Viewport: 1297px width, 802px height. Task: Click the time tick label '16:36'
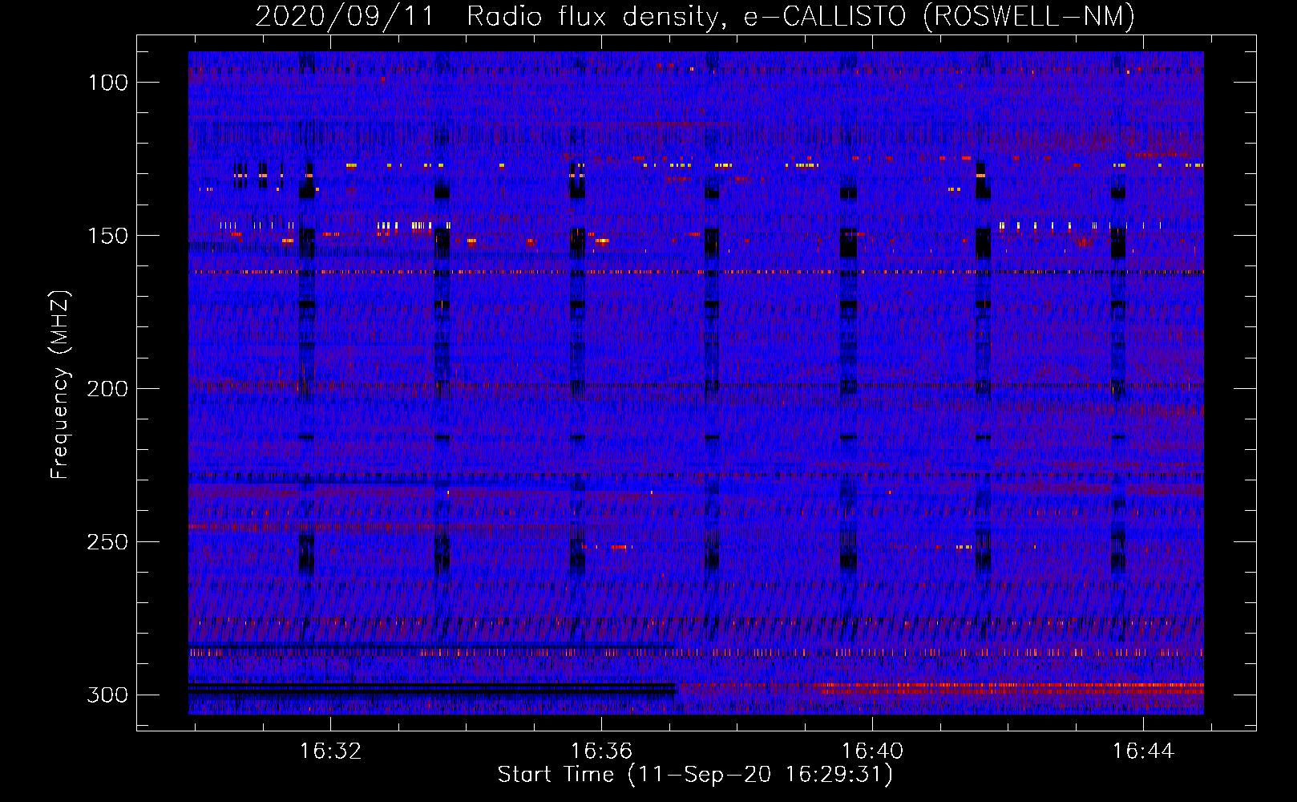pyautogui.click(x=601, y=751)
